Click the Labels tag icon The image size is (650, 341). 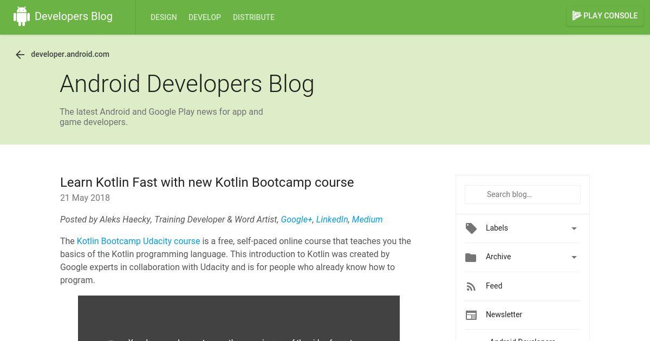(471, 228)
